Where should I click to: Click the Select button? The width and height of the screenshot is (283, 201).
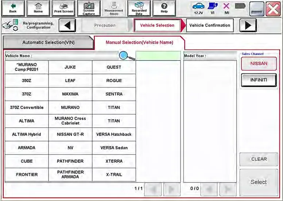(x=259, y=182)
